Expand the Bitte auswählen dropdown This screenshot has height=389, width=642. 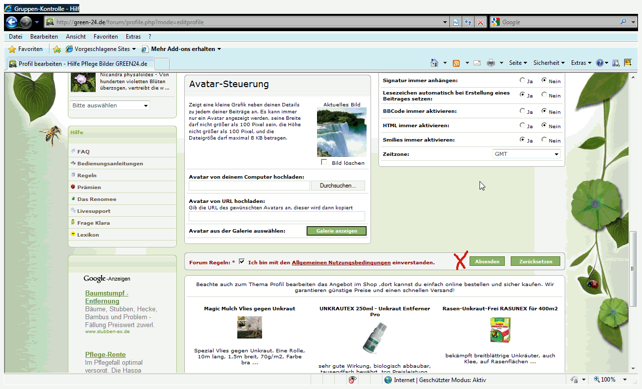coord(110,105)
